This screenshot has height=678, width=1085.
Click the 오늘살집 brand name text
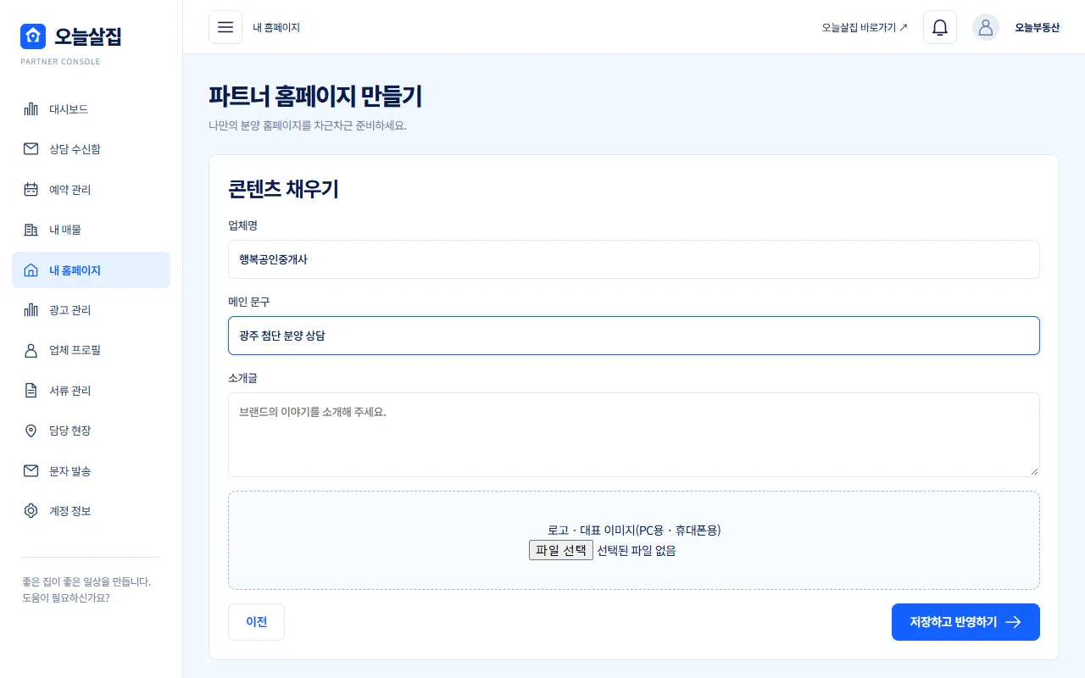pyautogui.click(x=88, y=36)
